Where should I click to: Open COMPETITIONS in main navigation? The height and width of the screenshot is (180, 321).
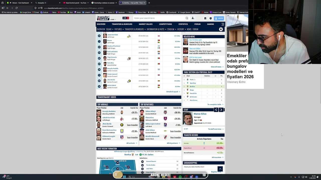(166, 24)
